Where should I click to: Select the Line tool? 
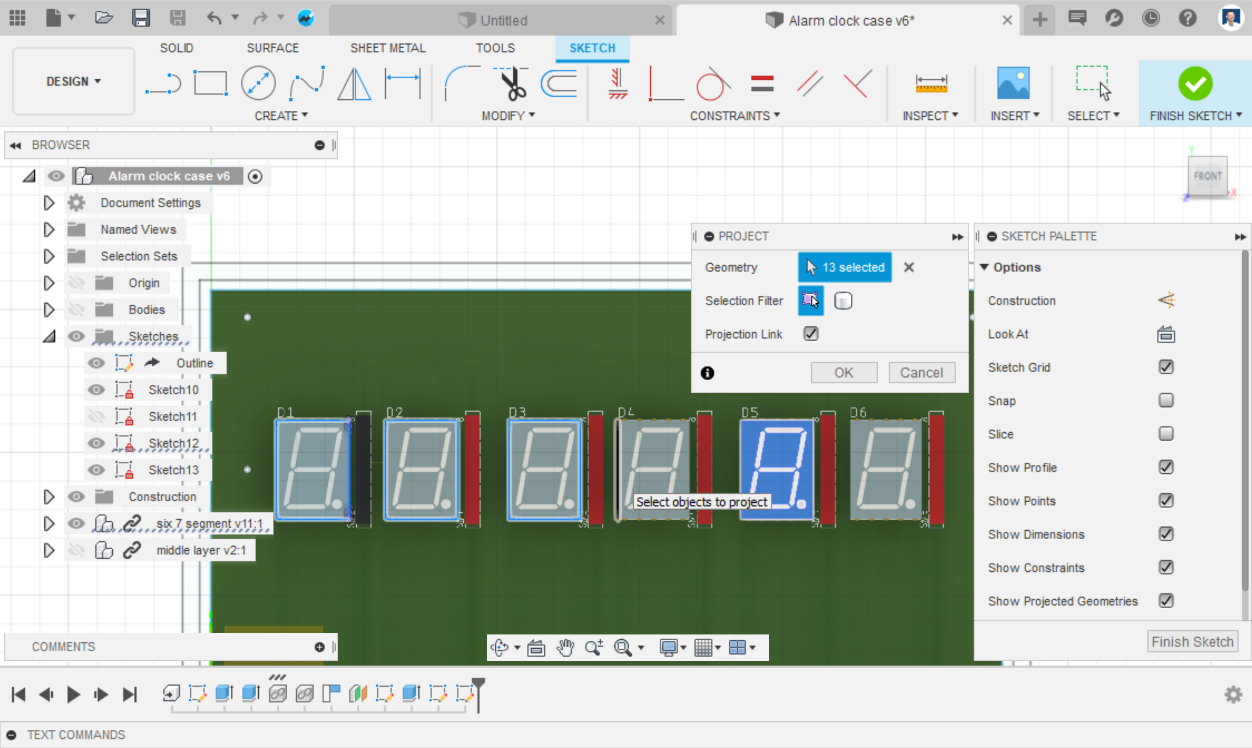[x=163, y=82]
